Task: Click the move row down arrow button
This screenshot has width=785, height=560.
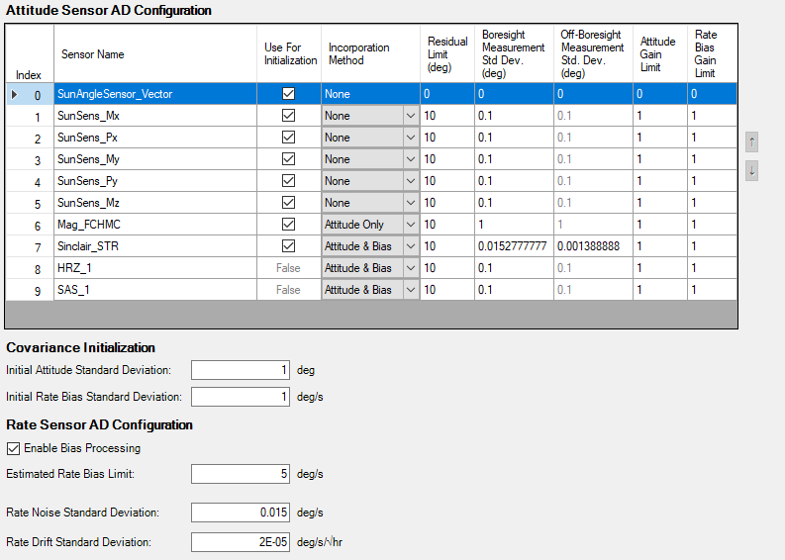Action: tap(752, 170)
